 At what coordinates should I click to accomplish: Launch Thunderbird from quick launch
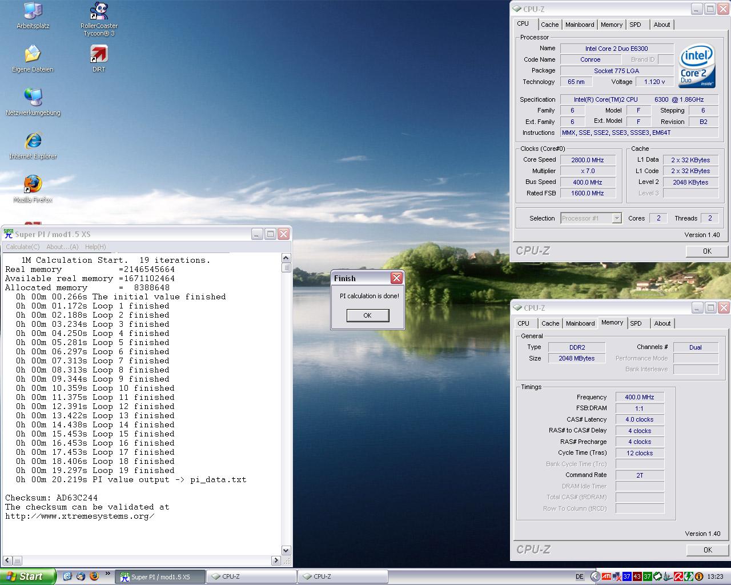point(81,576)
